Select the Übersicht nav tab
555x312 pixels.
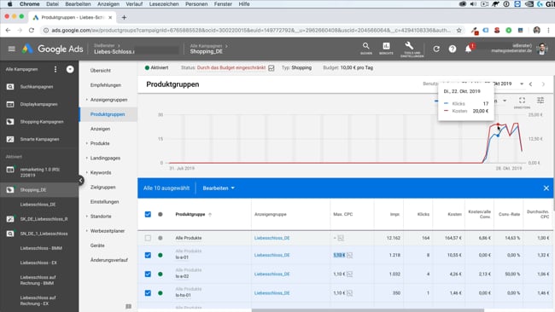tap(101, 70)
